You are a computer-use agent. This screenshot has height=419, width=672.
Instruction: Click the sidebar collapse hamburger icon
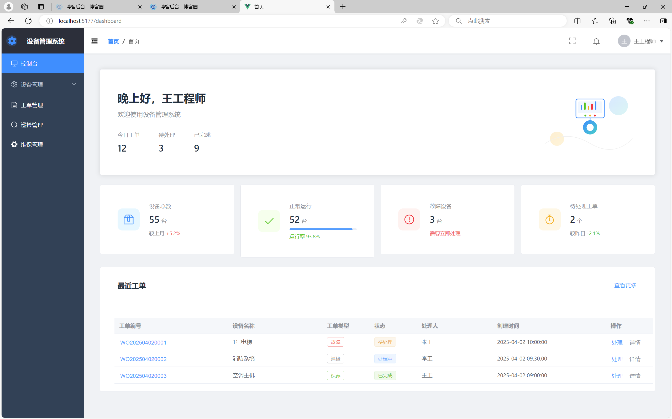pyautogui.click(x=94, y=41)
